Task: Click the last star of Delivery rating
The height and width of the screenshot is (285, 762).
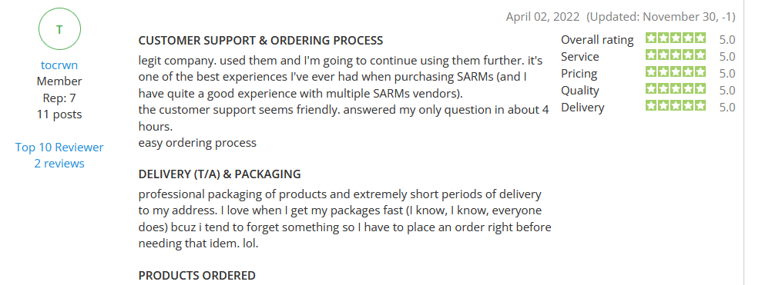Action: [700, 105]
